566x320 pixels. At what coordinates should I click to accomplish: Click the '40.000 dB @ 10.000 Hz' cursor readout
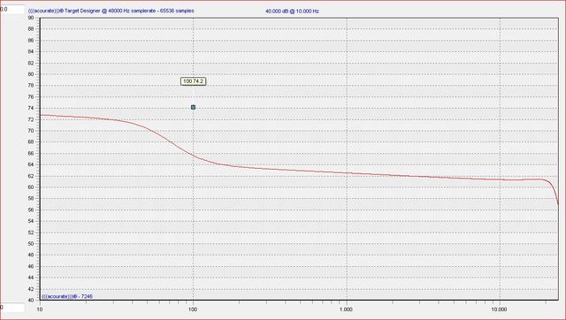click(292, 11)
